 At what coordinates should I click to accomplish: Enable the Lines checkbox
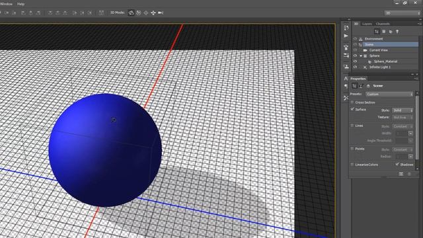352,126
